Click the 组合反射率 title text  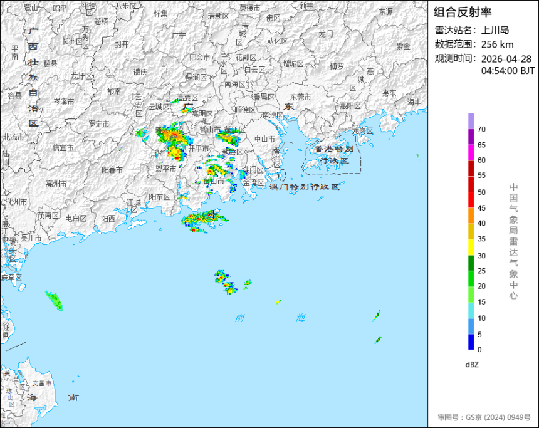click(463, 12)
